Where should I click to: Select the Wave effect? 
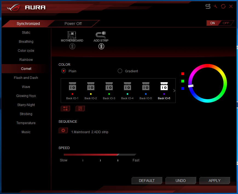[26, 87]
